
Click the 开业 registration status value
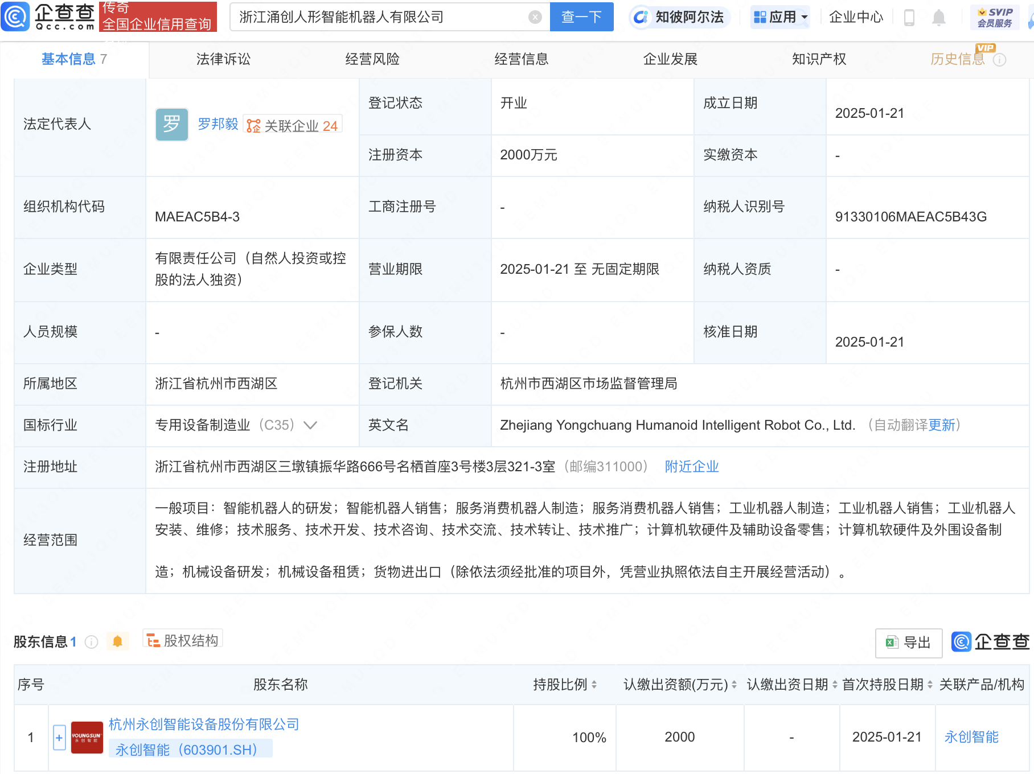(x=514, y=103)
